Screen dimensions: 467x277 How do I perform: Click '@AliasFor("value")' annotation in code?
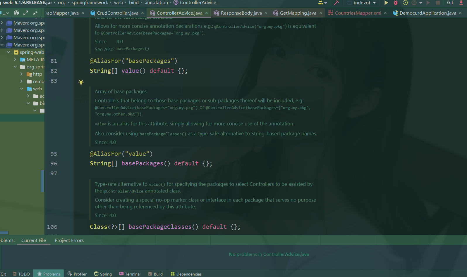point(121,154)
